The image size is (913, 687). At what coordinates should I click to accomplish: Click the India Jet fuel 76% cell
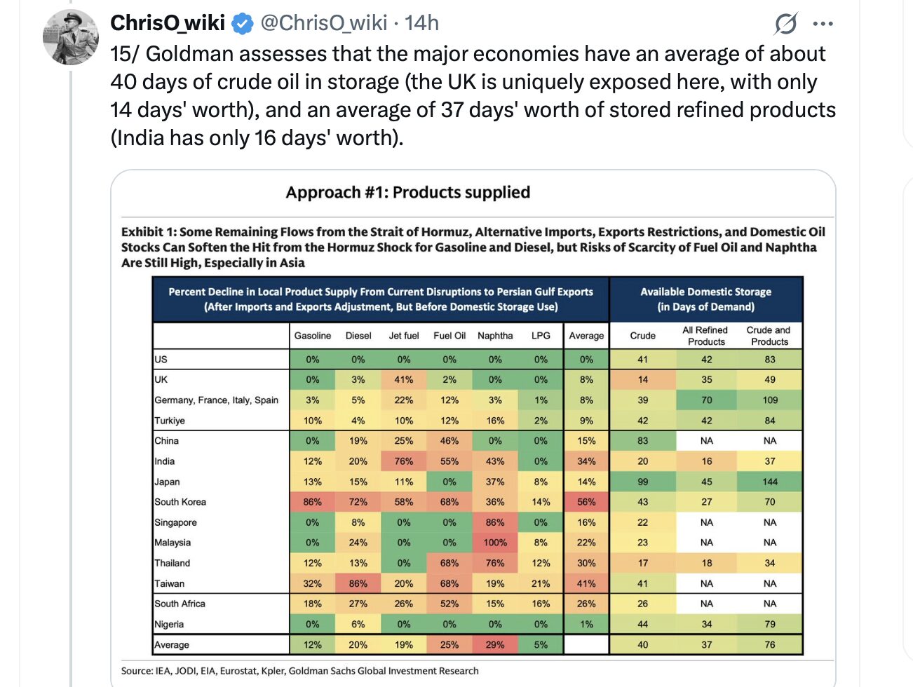tap(404, 461)
